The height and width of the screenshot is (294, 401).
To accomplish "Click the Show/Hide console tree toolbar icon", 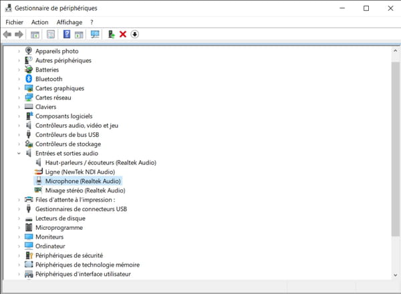I will 35,35.
